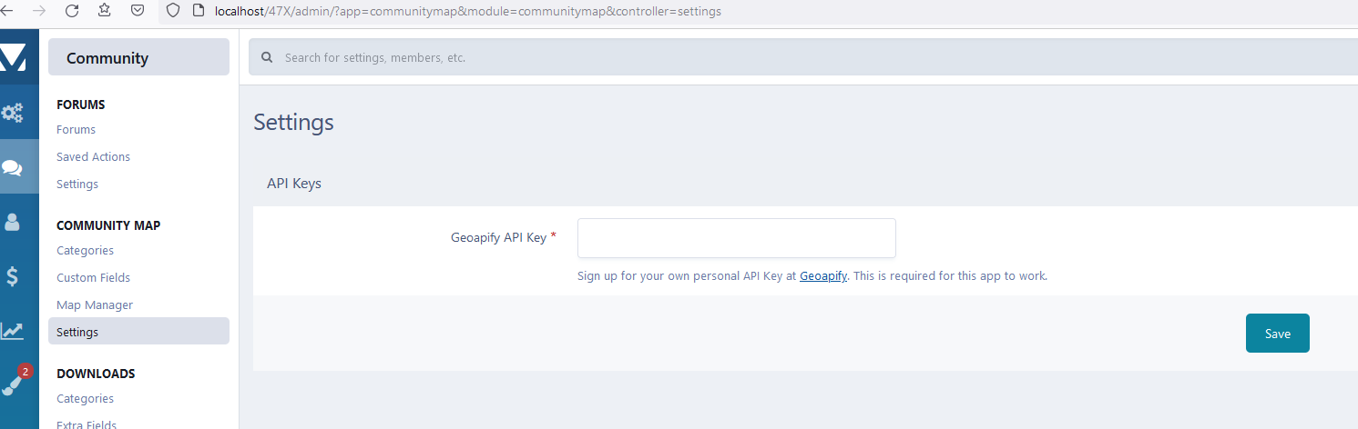Follow the Geoapify sign-up link
The image size is (1358, 429).
tap(823, 276)
